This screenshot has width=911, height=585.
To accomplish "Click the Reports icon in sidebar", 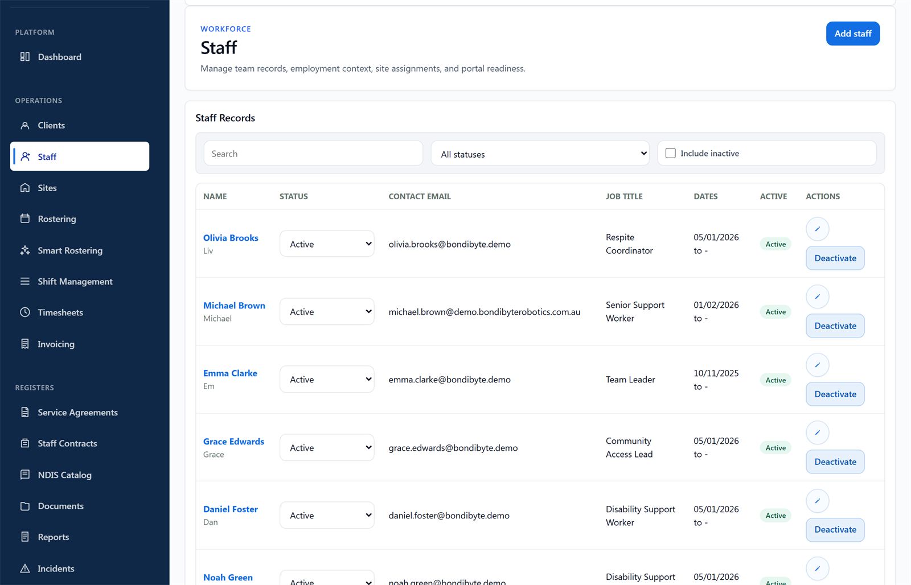I will (25, 537).
